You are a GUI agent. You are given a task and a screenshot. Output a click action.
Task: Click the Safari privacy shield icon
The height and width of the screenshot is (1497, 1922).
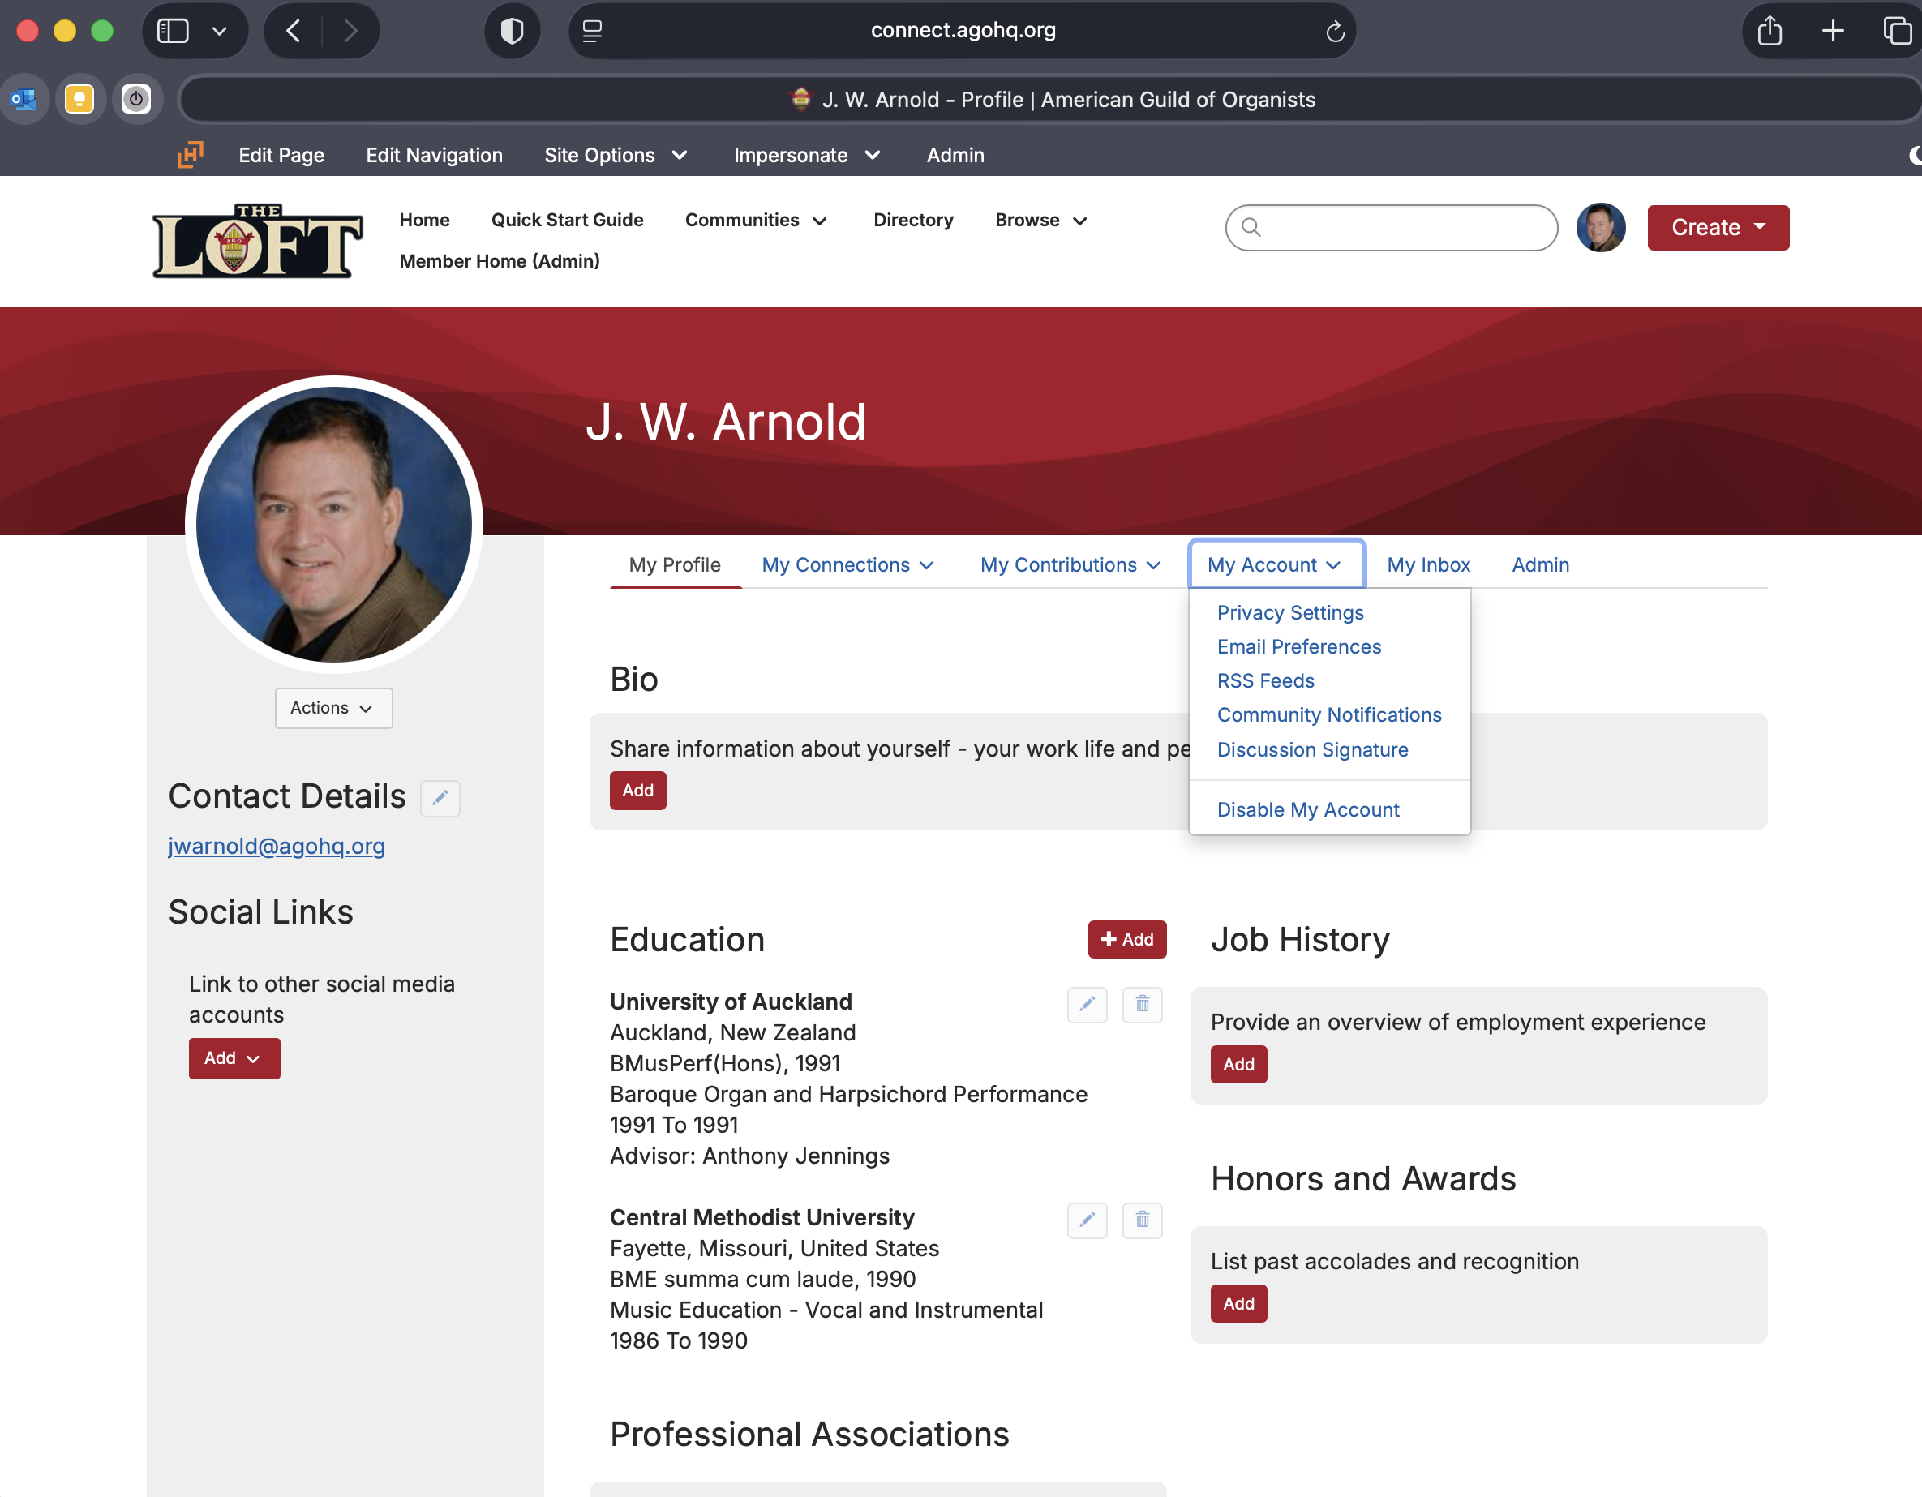pyautogui.click(x=511, y=31)
